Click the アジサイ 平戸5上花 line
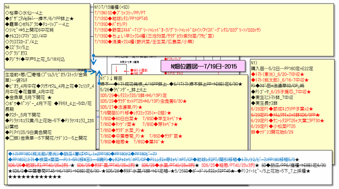339x189 pixels. (x=35, y=59)
